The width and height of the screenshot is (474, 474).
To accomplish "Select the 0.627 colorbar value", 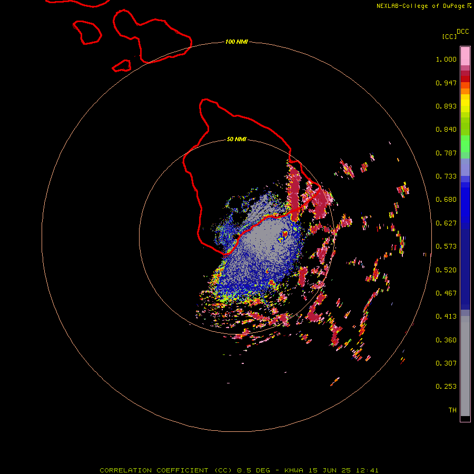I will [446, 223].
